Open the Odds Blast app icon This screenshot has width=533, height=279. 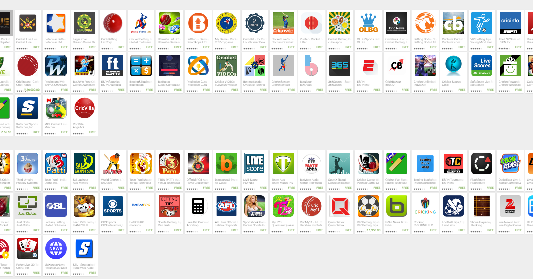click(510, 164)
